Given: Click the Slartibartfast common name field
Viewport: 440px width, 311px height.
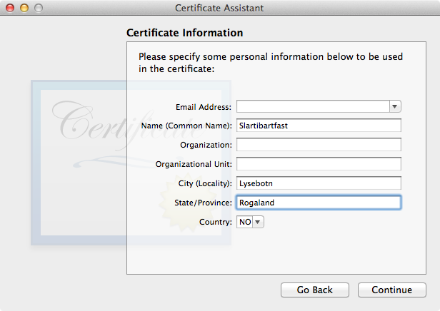Looking at the screenshot, I should pos(319,126).
